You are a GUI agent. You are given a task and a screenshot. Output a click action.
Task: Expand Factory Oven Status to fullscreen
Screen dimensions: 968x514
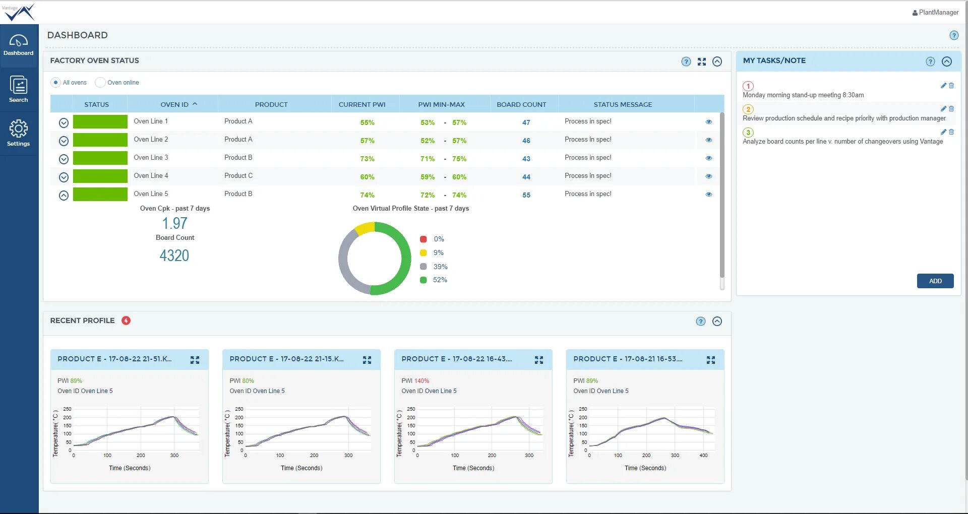[702, 61]
